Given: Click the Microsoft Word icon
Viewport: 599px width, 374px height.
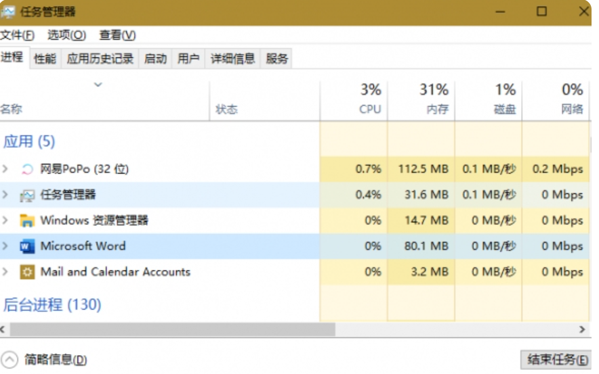Looking at the screenshot, I should [27, 246].
